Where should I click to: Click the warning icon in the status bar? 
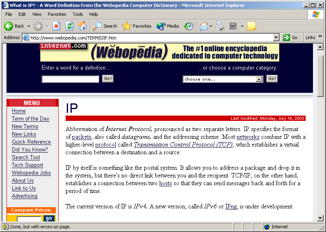6,227
